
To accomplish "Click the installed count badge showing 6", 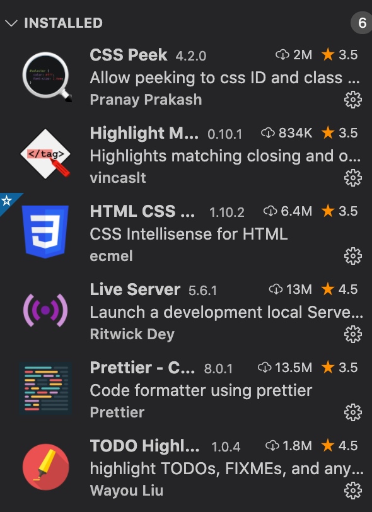I will tap(362, 23).
